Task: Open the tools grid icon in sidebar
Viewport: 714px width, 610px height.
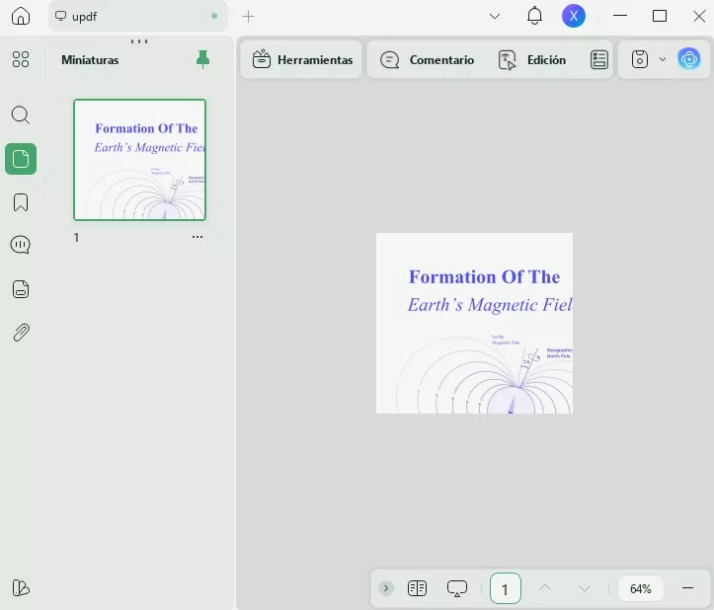Action: [21, 59]
